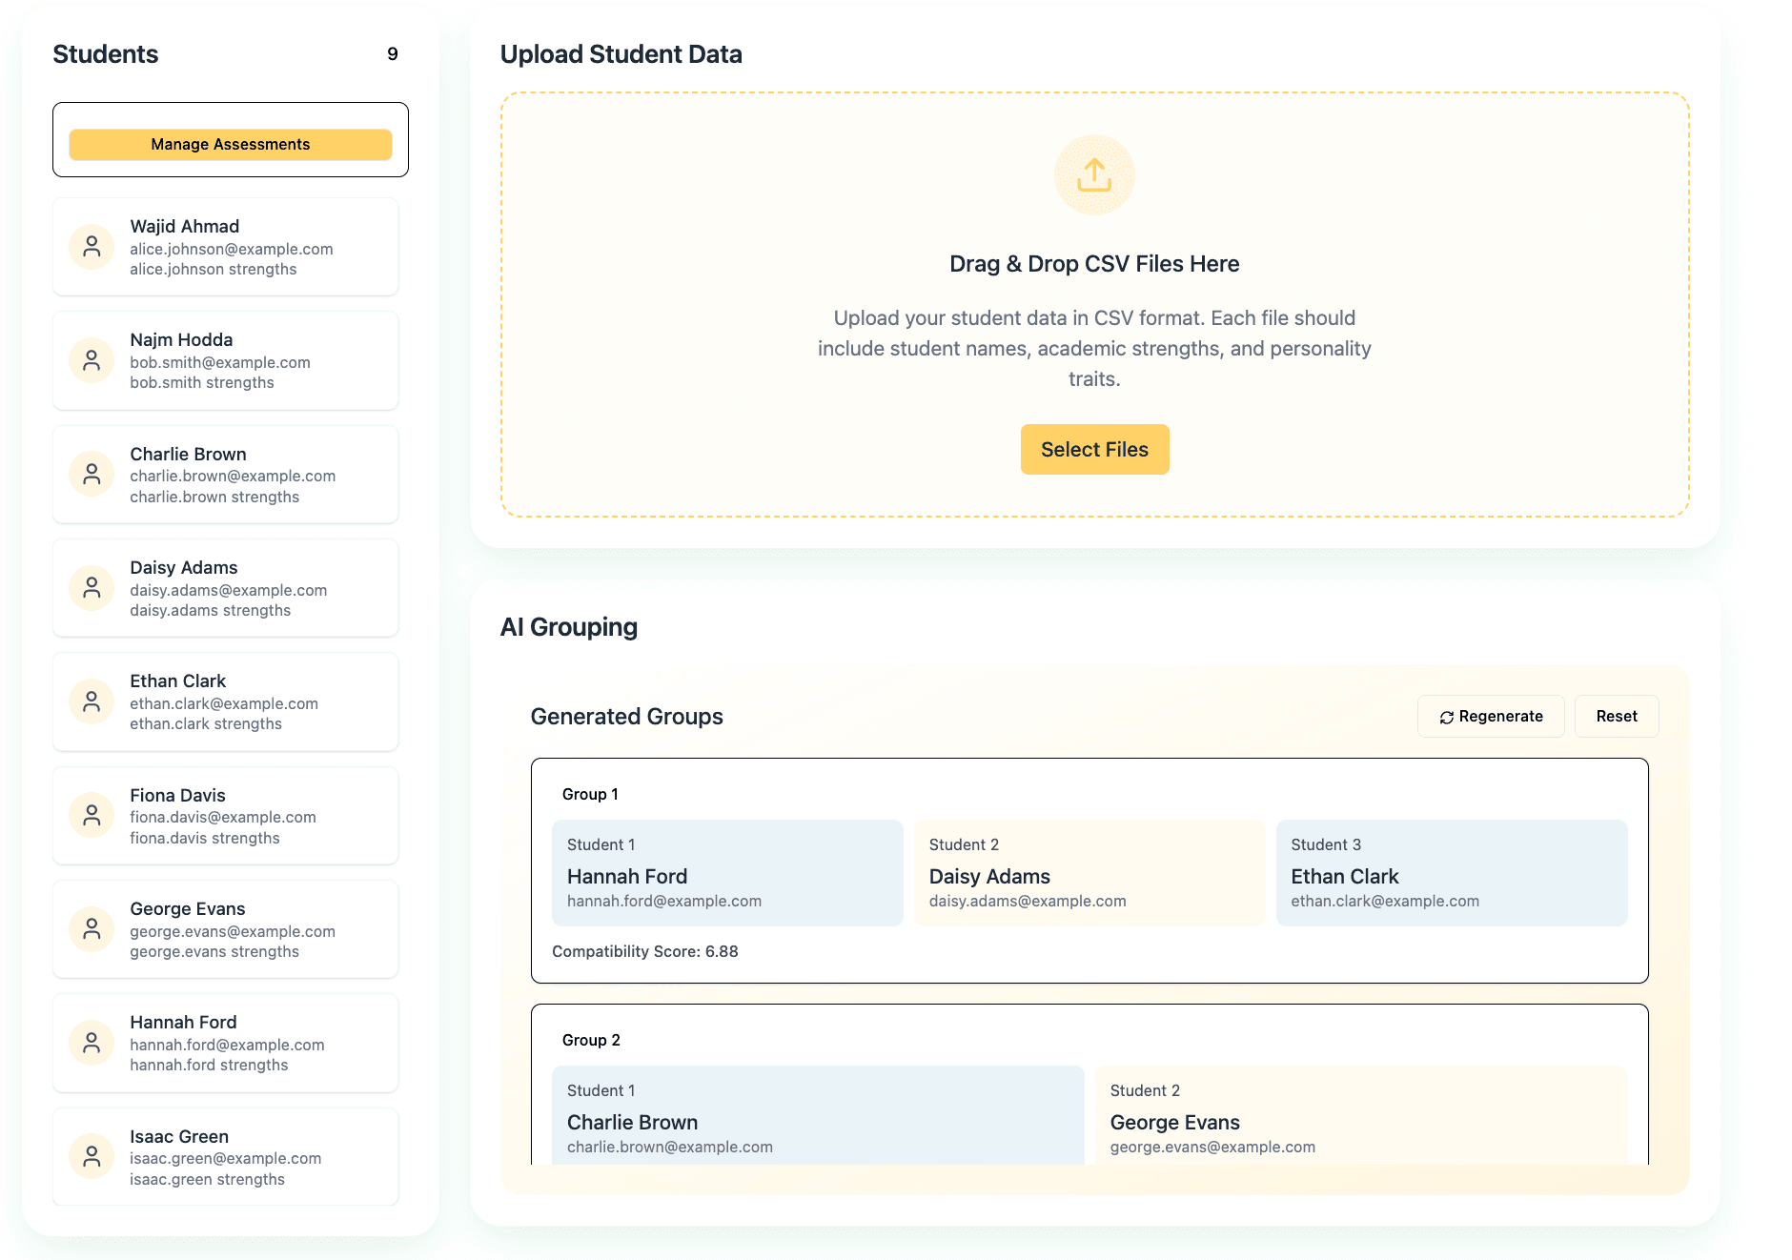Click Daisy Adams' avatar icon in the sidebar
This screenshot has height=1260, width=1792.
pyautogui.click(x=92, y=587)
